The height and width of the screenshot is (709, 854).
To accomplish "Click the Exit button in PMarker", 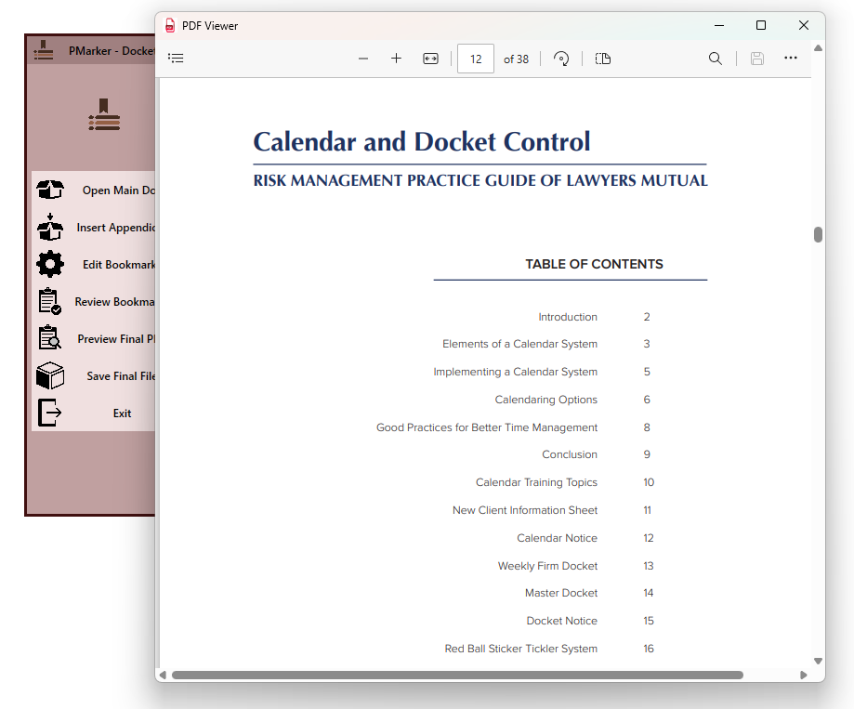I will coord(121,414).
